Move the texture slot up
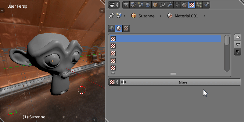 click(x=238, y=37)
